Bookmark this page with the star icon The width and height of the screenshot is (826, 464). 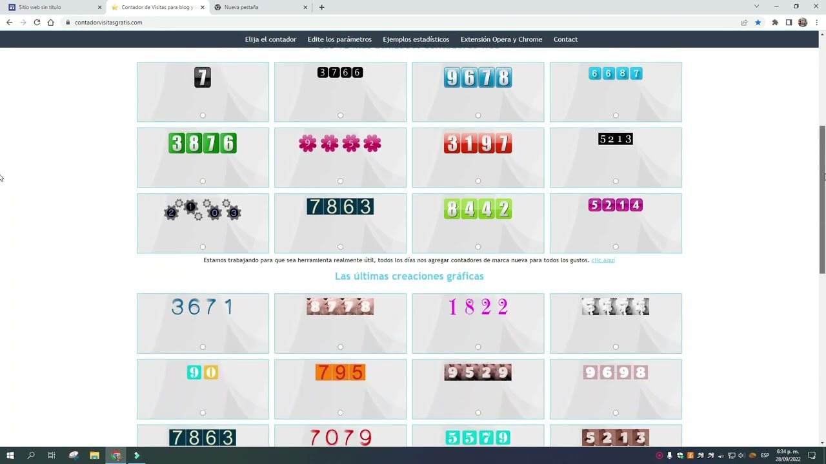click(x=758, y=22)
